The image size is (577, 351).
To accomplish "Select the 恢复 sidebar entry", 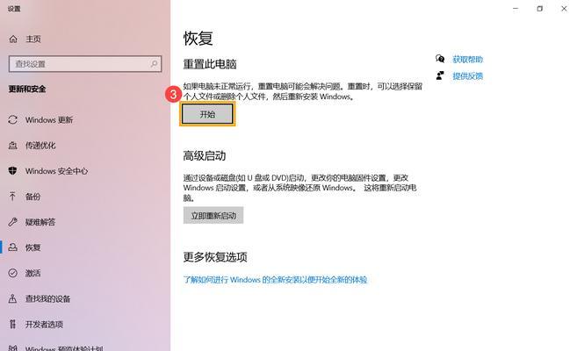I will (x=32, y=247).
